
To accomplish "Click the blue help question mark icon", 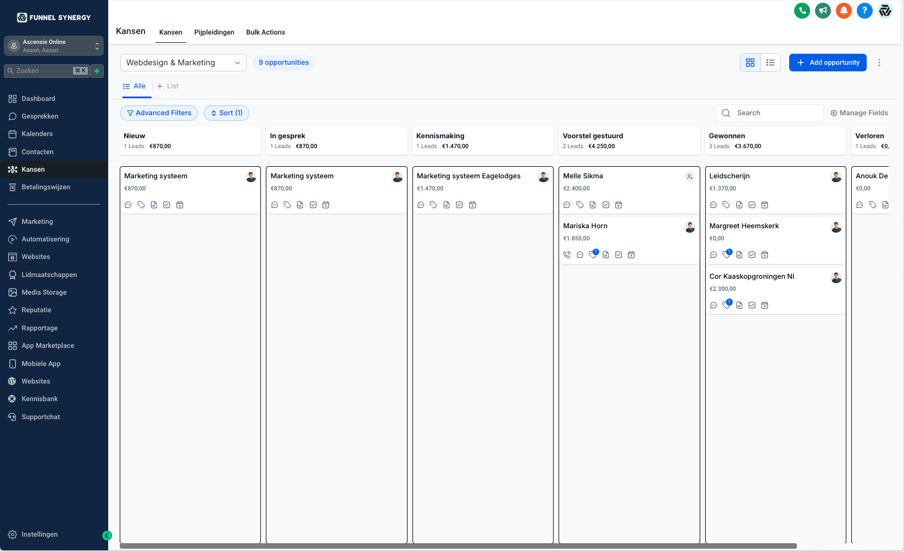I will [864, 10].
